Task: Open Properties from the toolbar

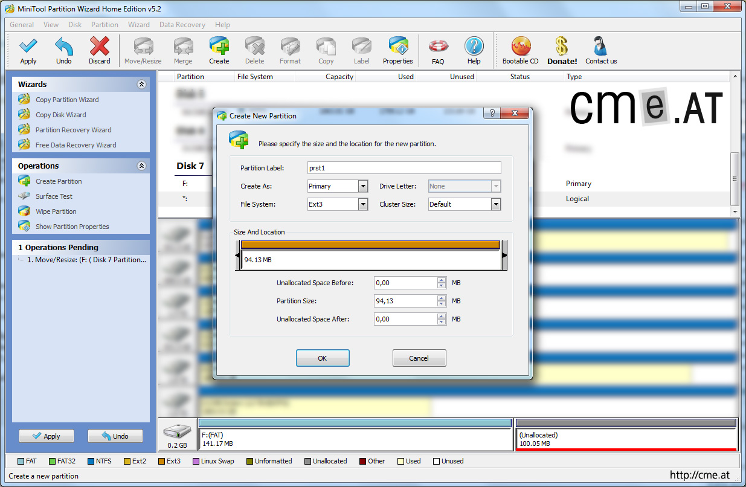Action: (x=398, y=51)
